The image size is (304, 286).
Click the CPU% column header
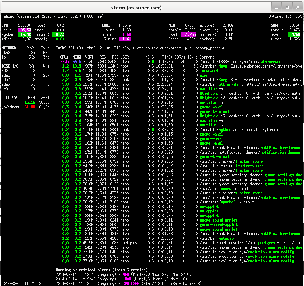(x=64, y=57)
